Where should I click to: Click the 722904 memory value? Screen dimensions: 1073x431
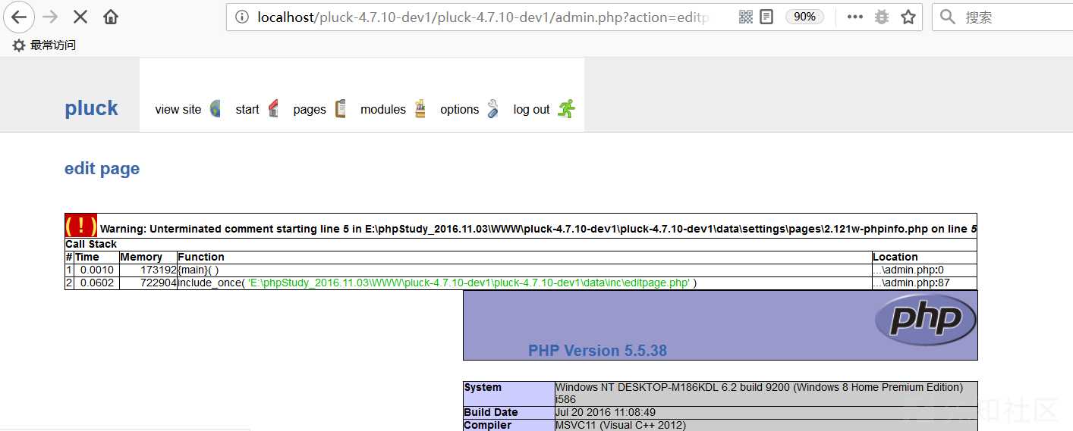(x=158, y=283)
